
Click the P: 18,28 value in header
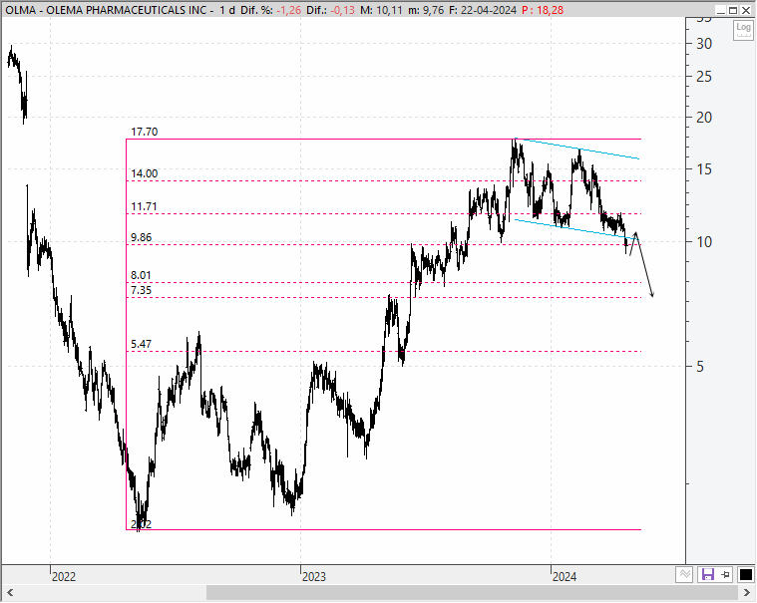(x=543, y=10)
